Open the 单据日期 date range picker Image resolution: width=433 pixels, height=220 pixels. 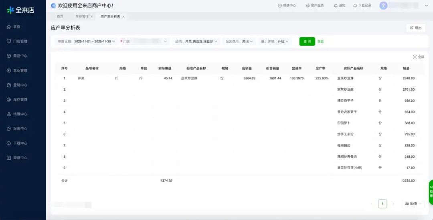(86, 41)
